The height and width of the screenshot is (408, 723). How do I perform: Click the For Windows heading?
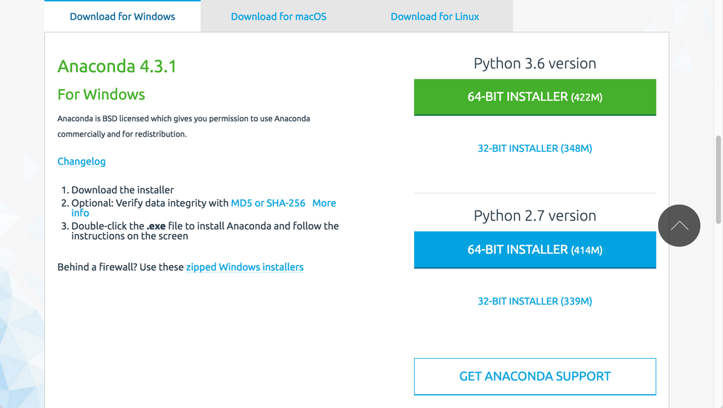click(101, 95)
